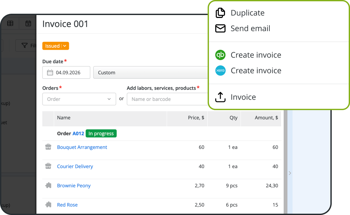Click the Xero logo icon
350x215 pixels.
[220, 70]
